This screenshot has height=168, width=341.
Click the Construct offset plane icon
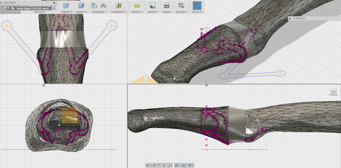coord(118,5)
